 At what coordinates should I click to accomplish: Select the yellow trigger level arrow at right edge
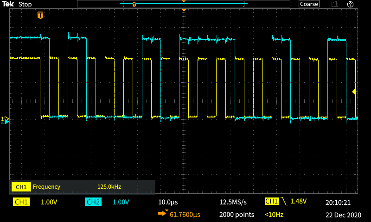click(x=355, y=92)
